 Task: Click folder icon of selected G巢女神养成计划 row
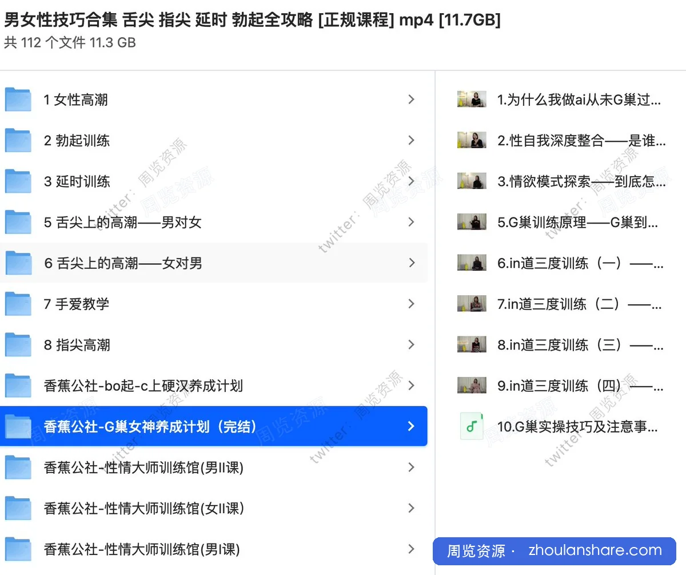tap(18, 426)
